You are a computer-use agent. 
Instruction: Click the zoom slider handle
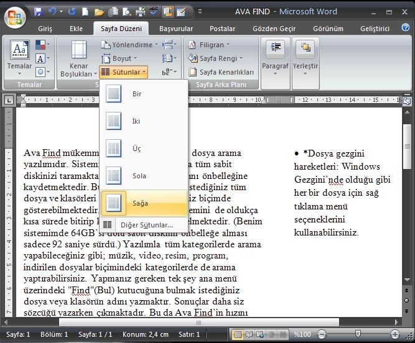[x=358, y=334]
